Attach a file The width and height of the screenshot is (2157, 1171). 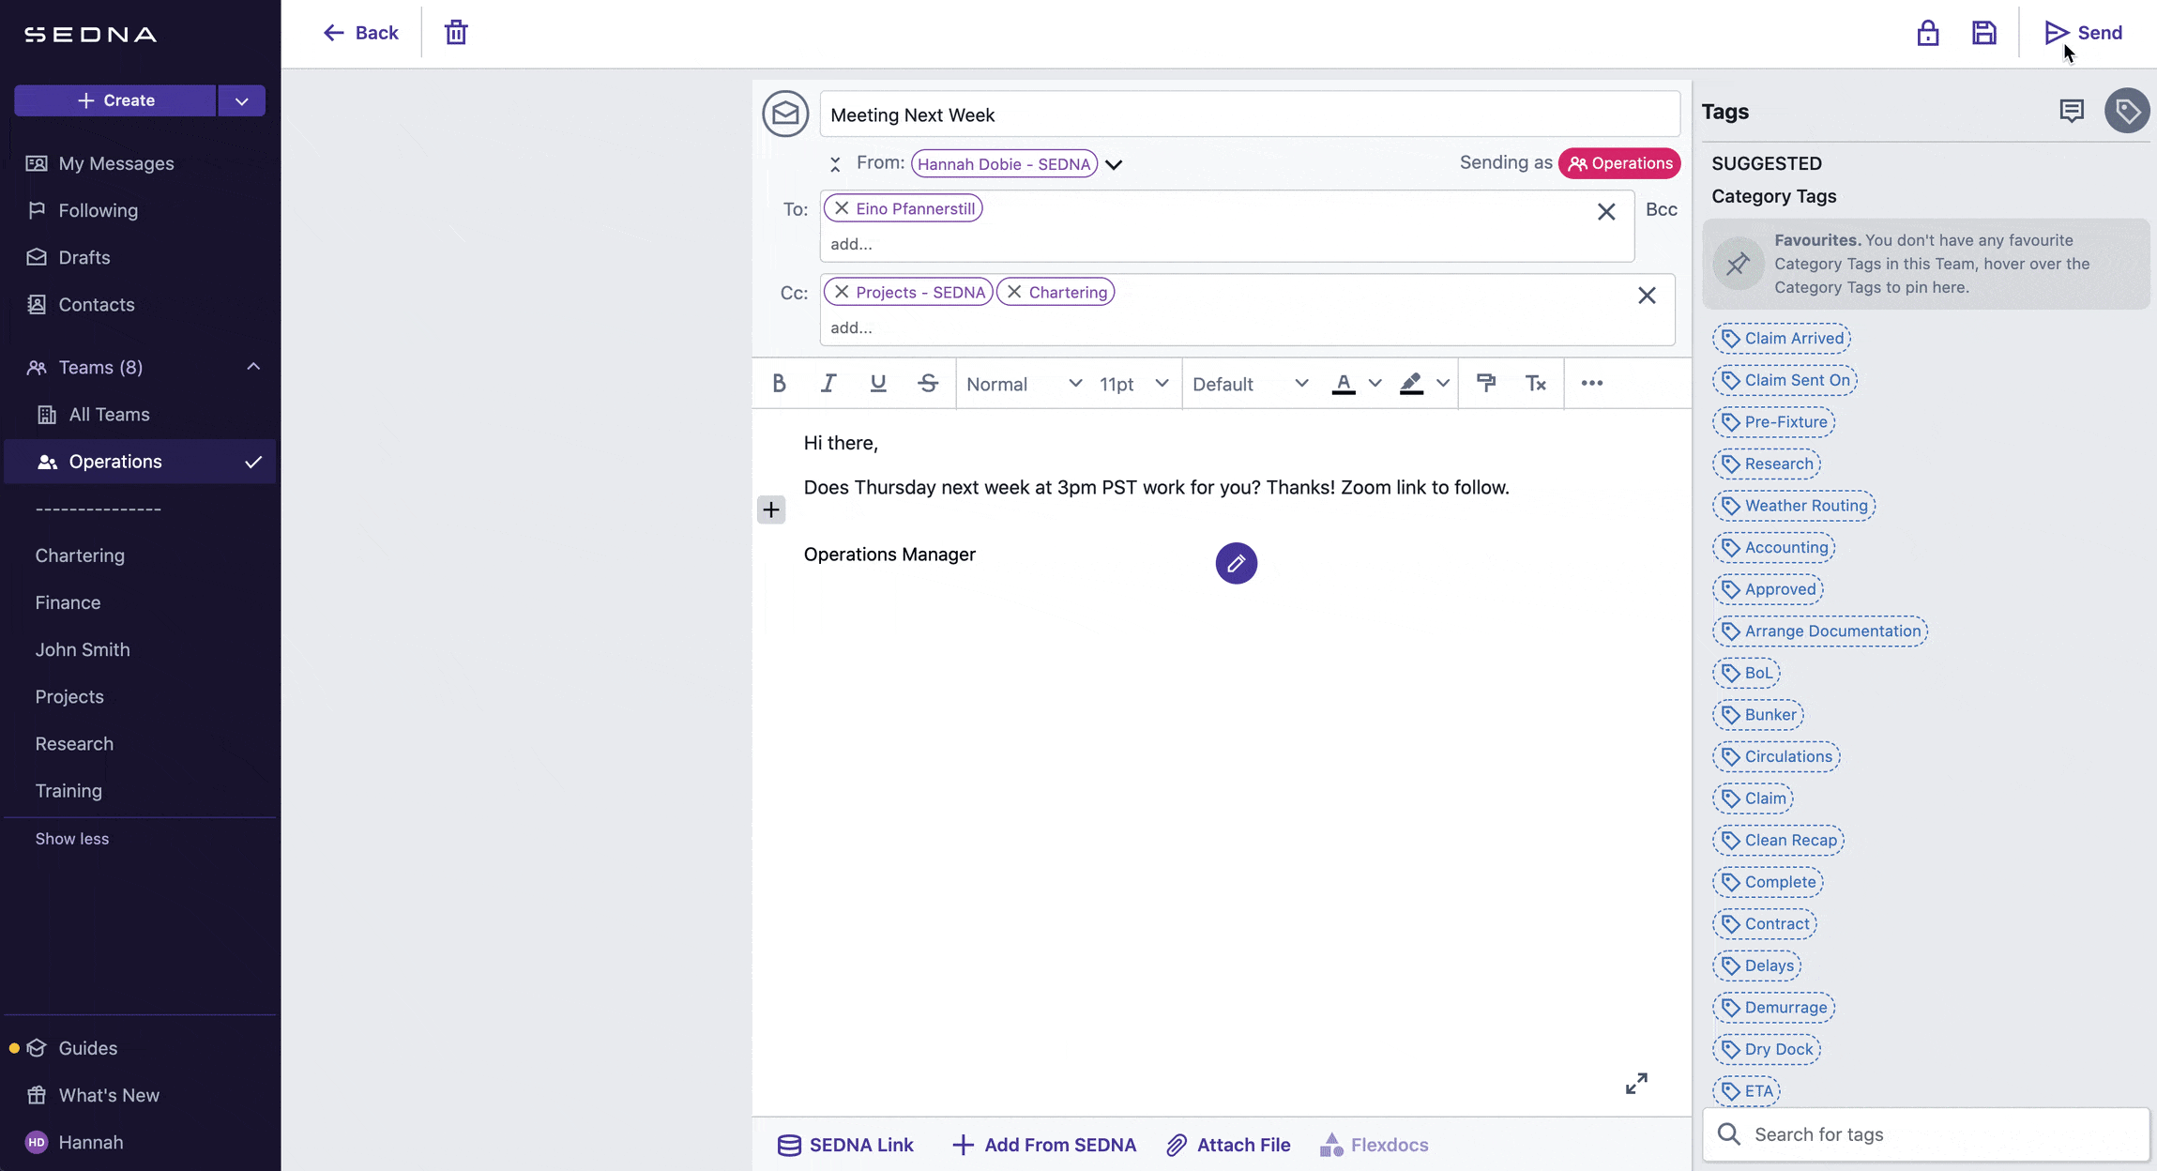(x=1228, y=1145)
